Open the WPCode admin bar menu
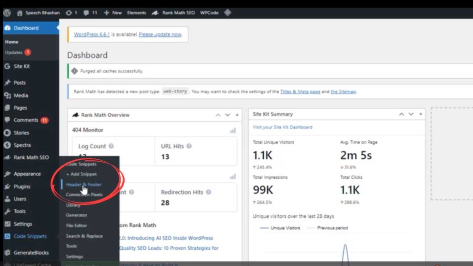 point(209,12)
